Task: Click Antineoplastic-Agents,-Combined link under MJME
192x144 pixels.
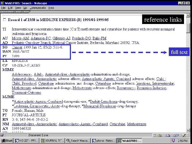Action: (x=38, y=102)
